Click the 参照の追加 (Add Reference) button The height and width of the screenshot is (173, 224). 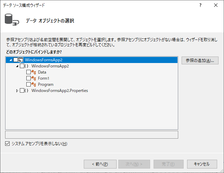(x=200, y=61)
